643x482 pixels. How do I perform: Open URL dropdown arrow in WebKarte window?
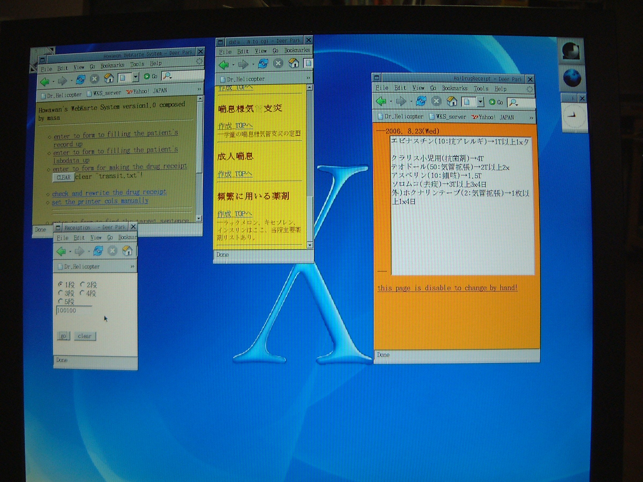[136, 77]
